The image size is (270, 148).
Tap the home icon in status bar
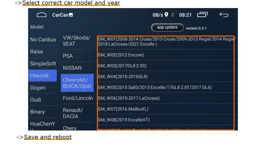(42, 15)
